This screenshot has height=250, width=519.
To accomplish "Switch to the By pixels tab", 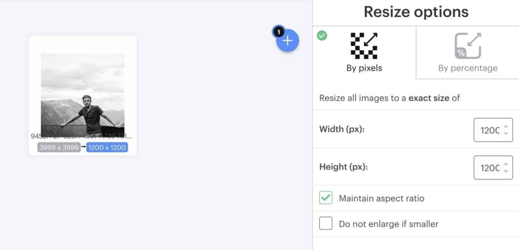I will pyautogui.click(x=364, y=52).
